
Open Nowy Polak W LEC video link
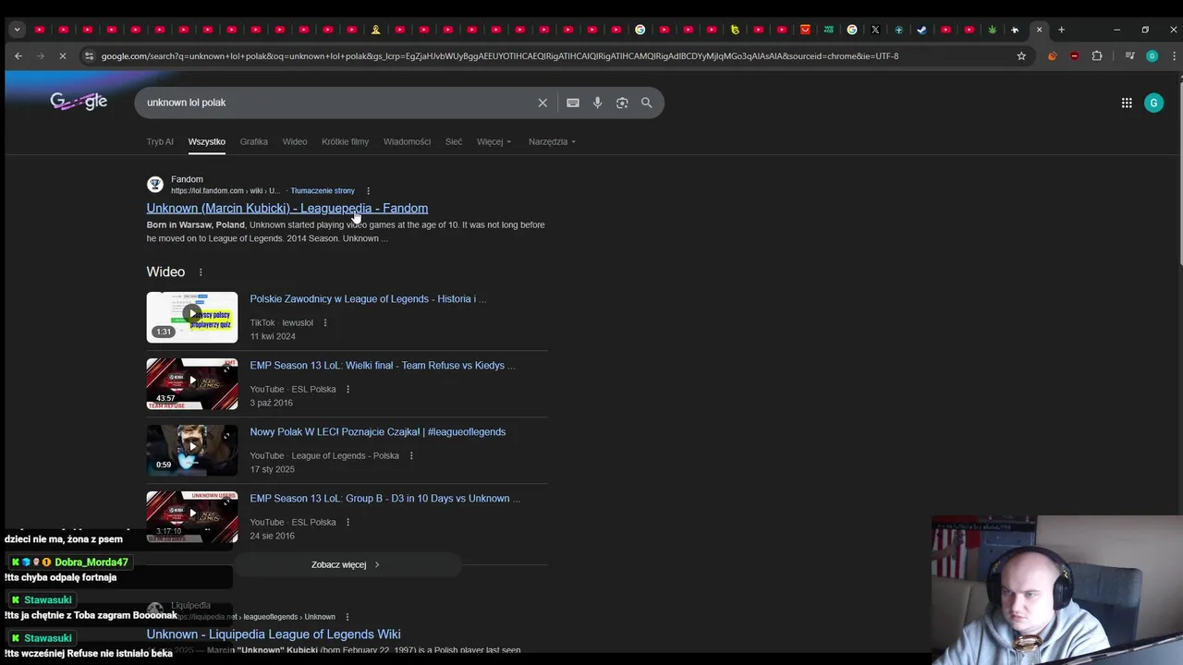(x=377, y=432)
